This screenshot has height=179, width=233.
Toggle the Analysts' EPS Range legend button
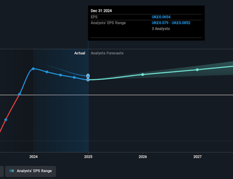coord(30,171)
